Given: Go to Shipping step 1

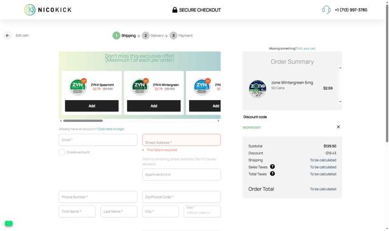Looking at the screenshot, I should pyautogui.click(x=124, y=36).
